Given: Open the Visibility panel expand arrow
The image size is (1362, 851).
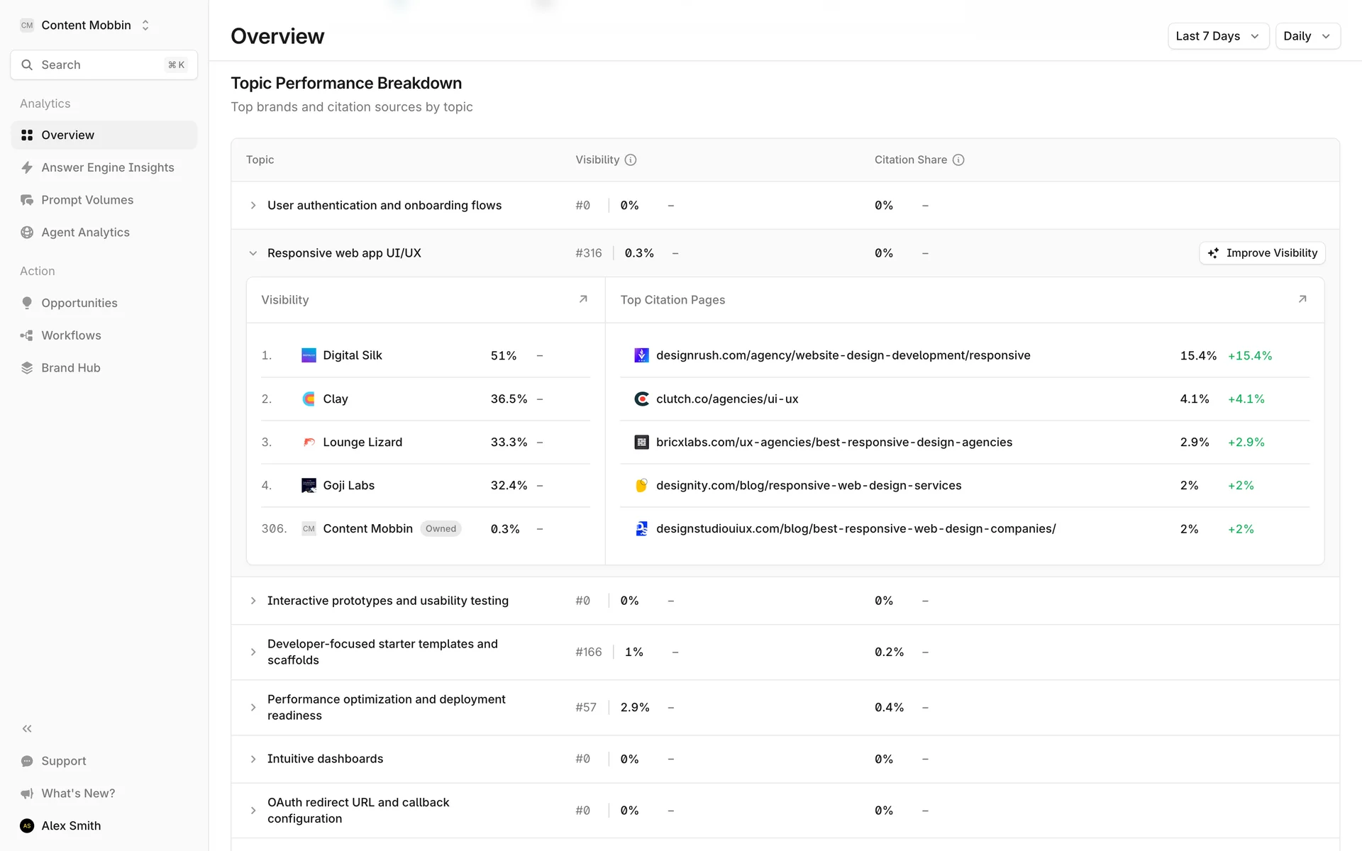Looking at the screenshot, I should 583,299.
